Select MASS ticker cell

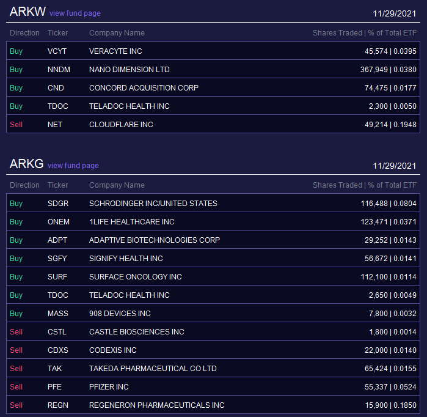[x=58, y=314]
